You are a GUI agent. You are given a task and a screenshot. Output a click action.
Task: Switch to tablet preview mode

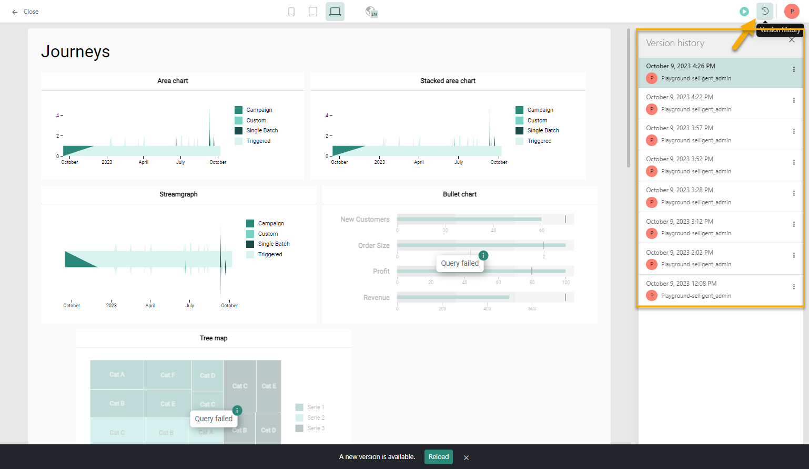coord(313,12)
